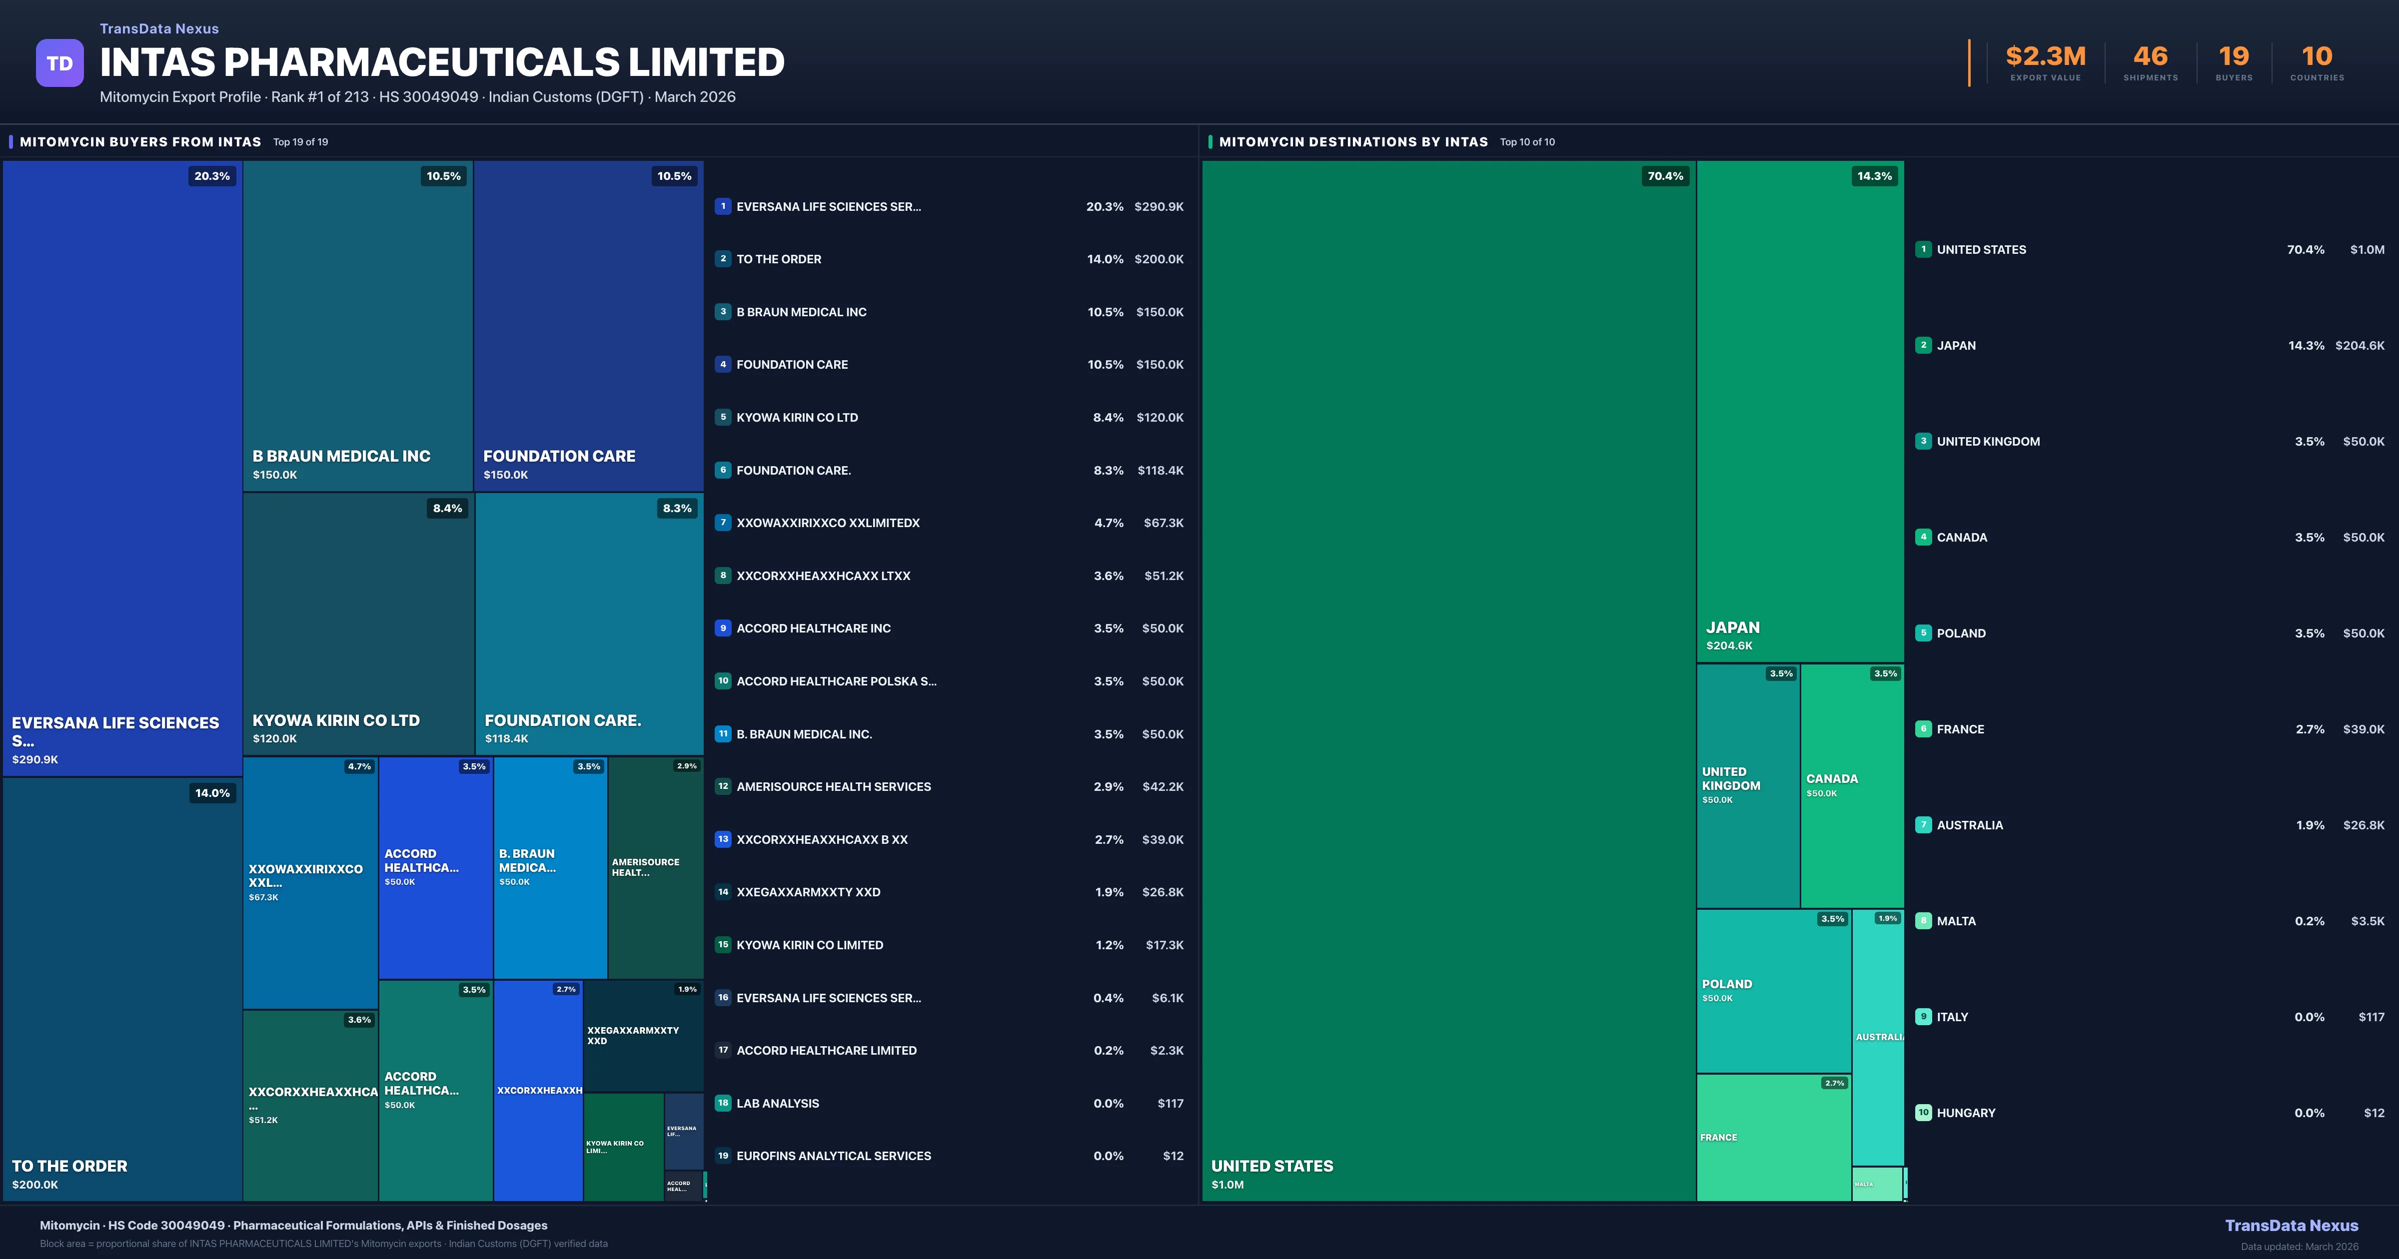
Task: Click the To The Order treemap tile
Action: 122,987
